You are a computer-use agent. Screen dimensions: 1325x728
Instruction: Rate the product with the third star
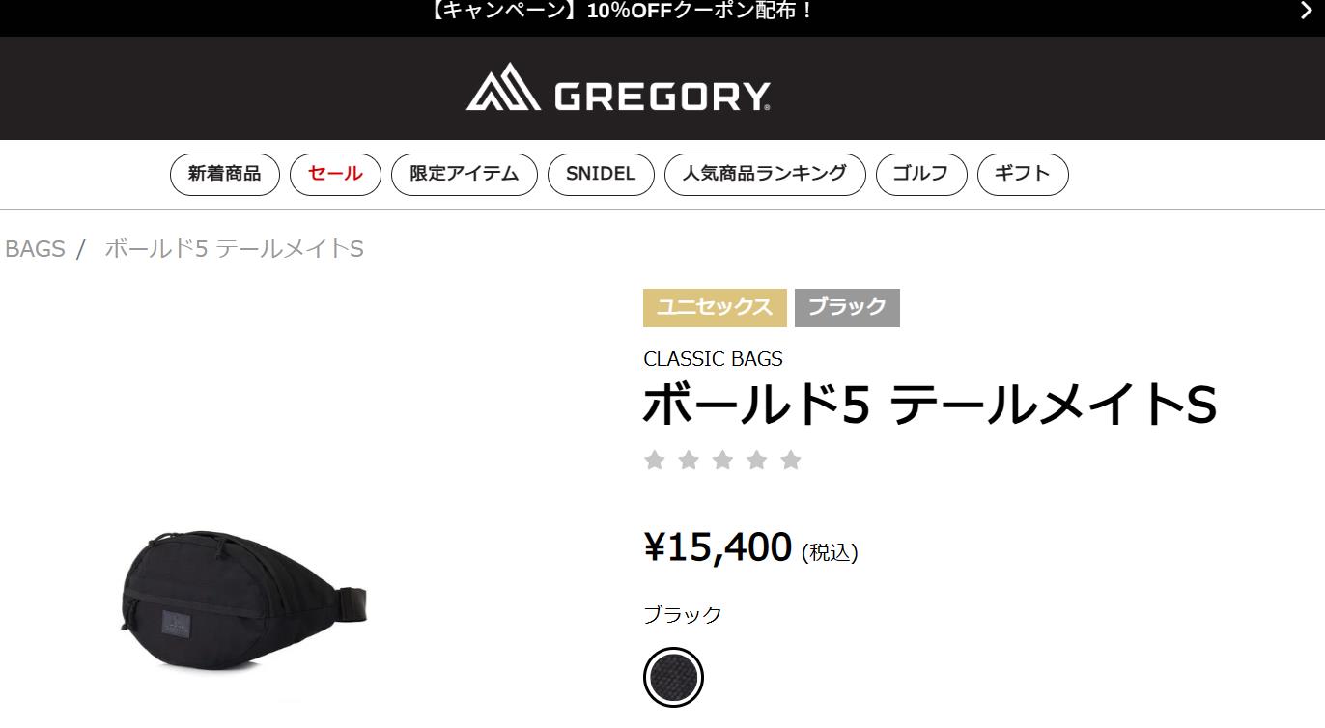coord(722,460)
